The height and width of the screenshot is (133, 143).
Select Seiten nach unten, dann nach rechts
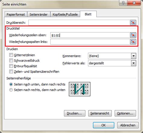pos(11,84)
